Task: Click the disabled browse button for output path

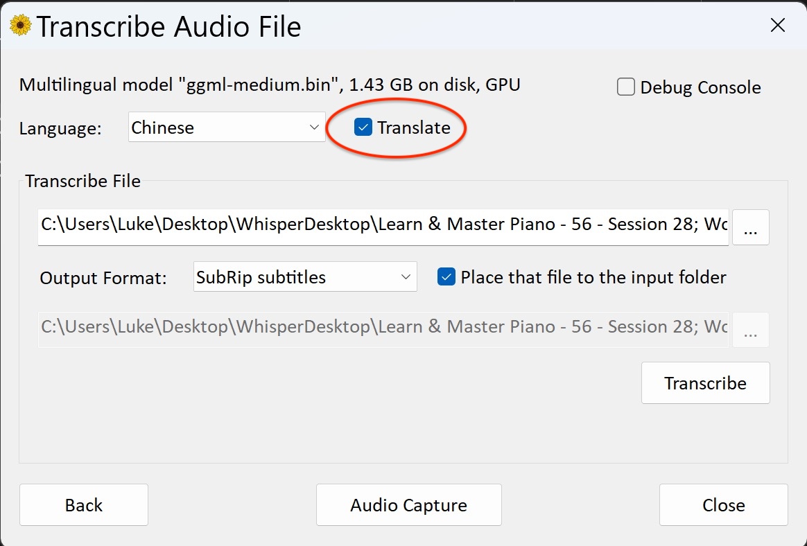Action: point(750,331)
